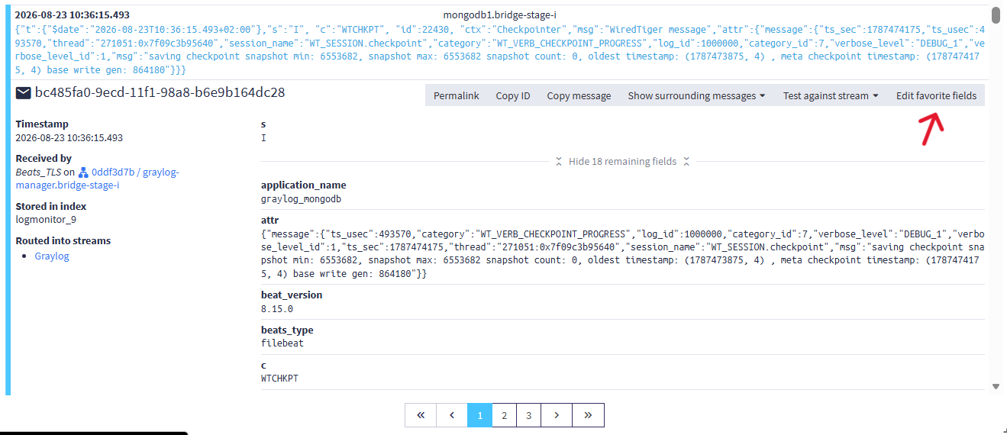Click Routed into streams label
Screen dimensions: 1007x435
63,240
